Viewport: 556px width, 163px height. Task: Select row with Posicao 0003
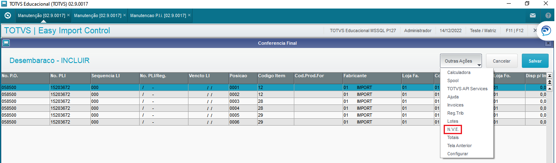point(273,101)
